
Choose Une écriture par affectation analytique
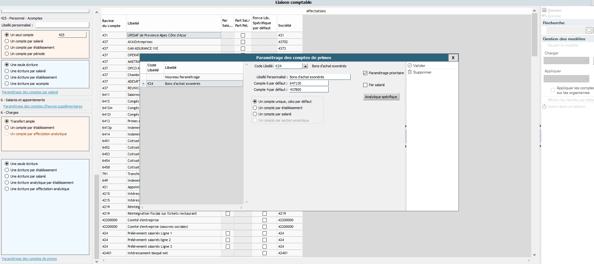(x=7, y=189)
